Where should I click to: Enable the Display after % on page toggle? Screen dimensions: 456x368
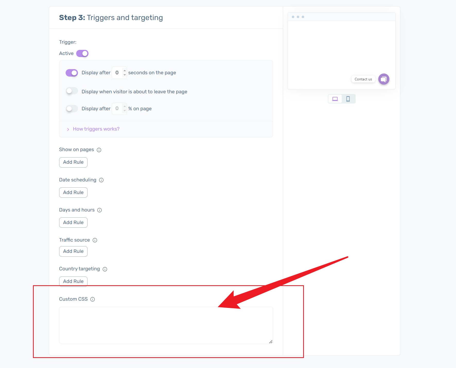tap(72, 109)
